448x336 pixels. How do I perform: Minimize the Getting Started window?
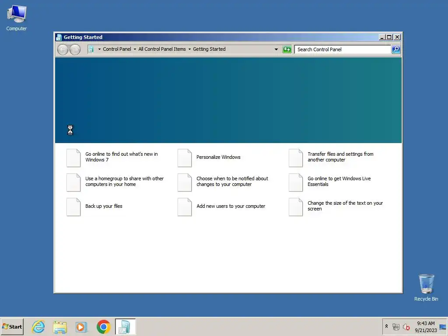click(381, 37)
